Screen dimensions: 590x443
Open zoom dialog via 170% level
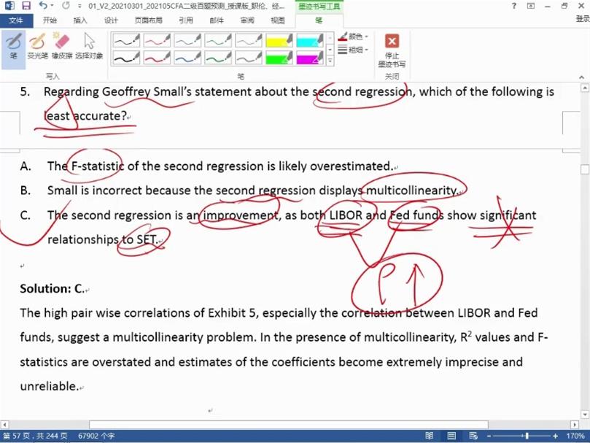point(575,436)
